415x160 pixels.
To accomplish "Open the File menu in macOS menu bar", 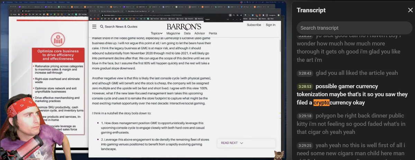I will coord(16,2).
